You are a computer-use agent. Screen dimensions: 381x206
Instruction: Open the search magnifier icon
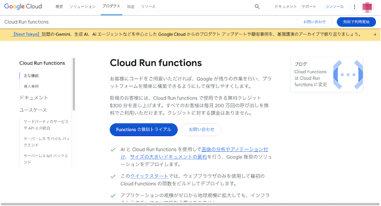click(257, 7)
